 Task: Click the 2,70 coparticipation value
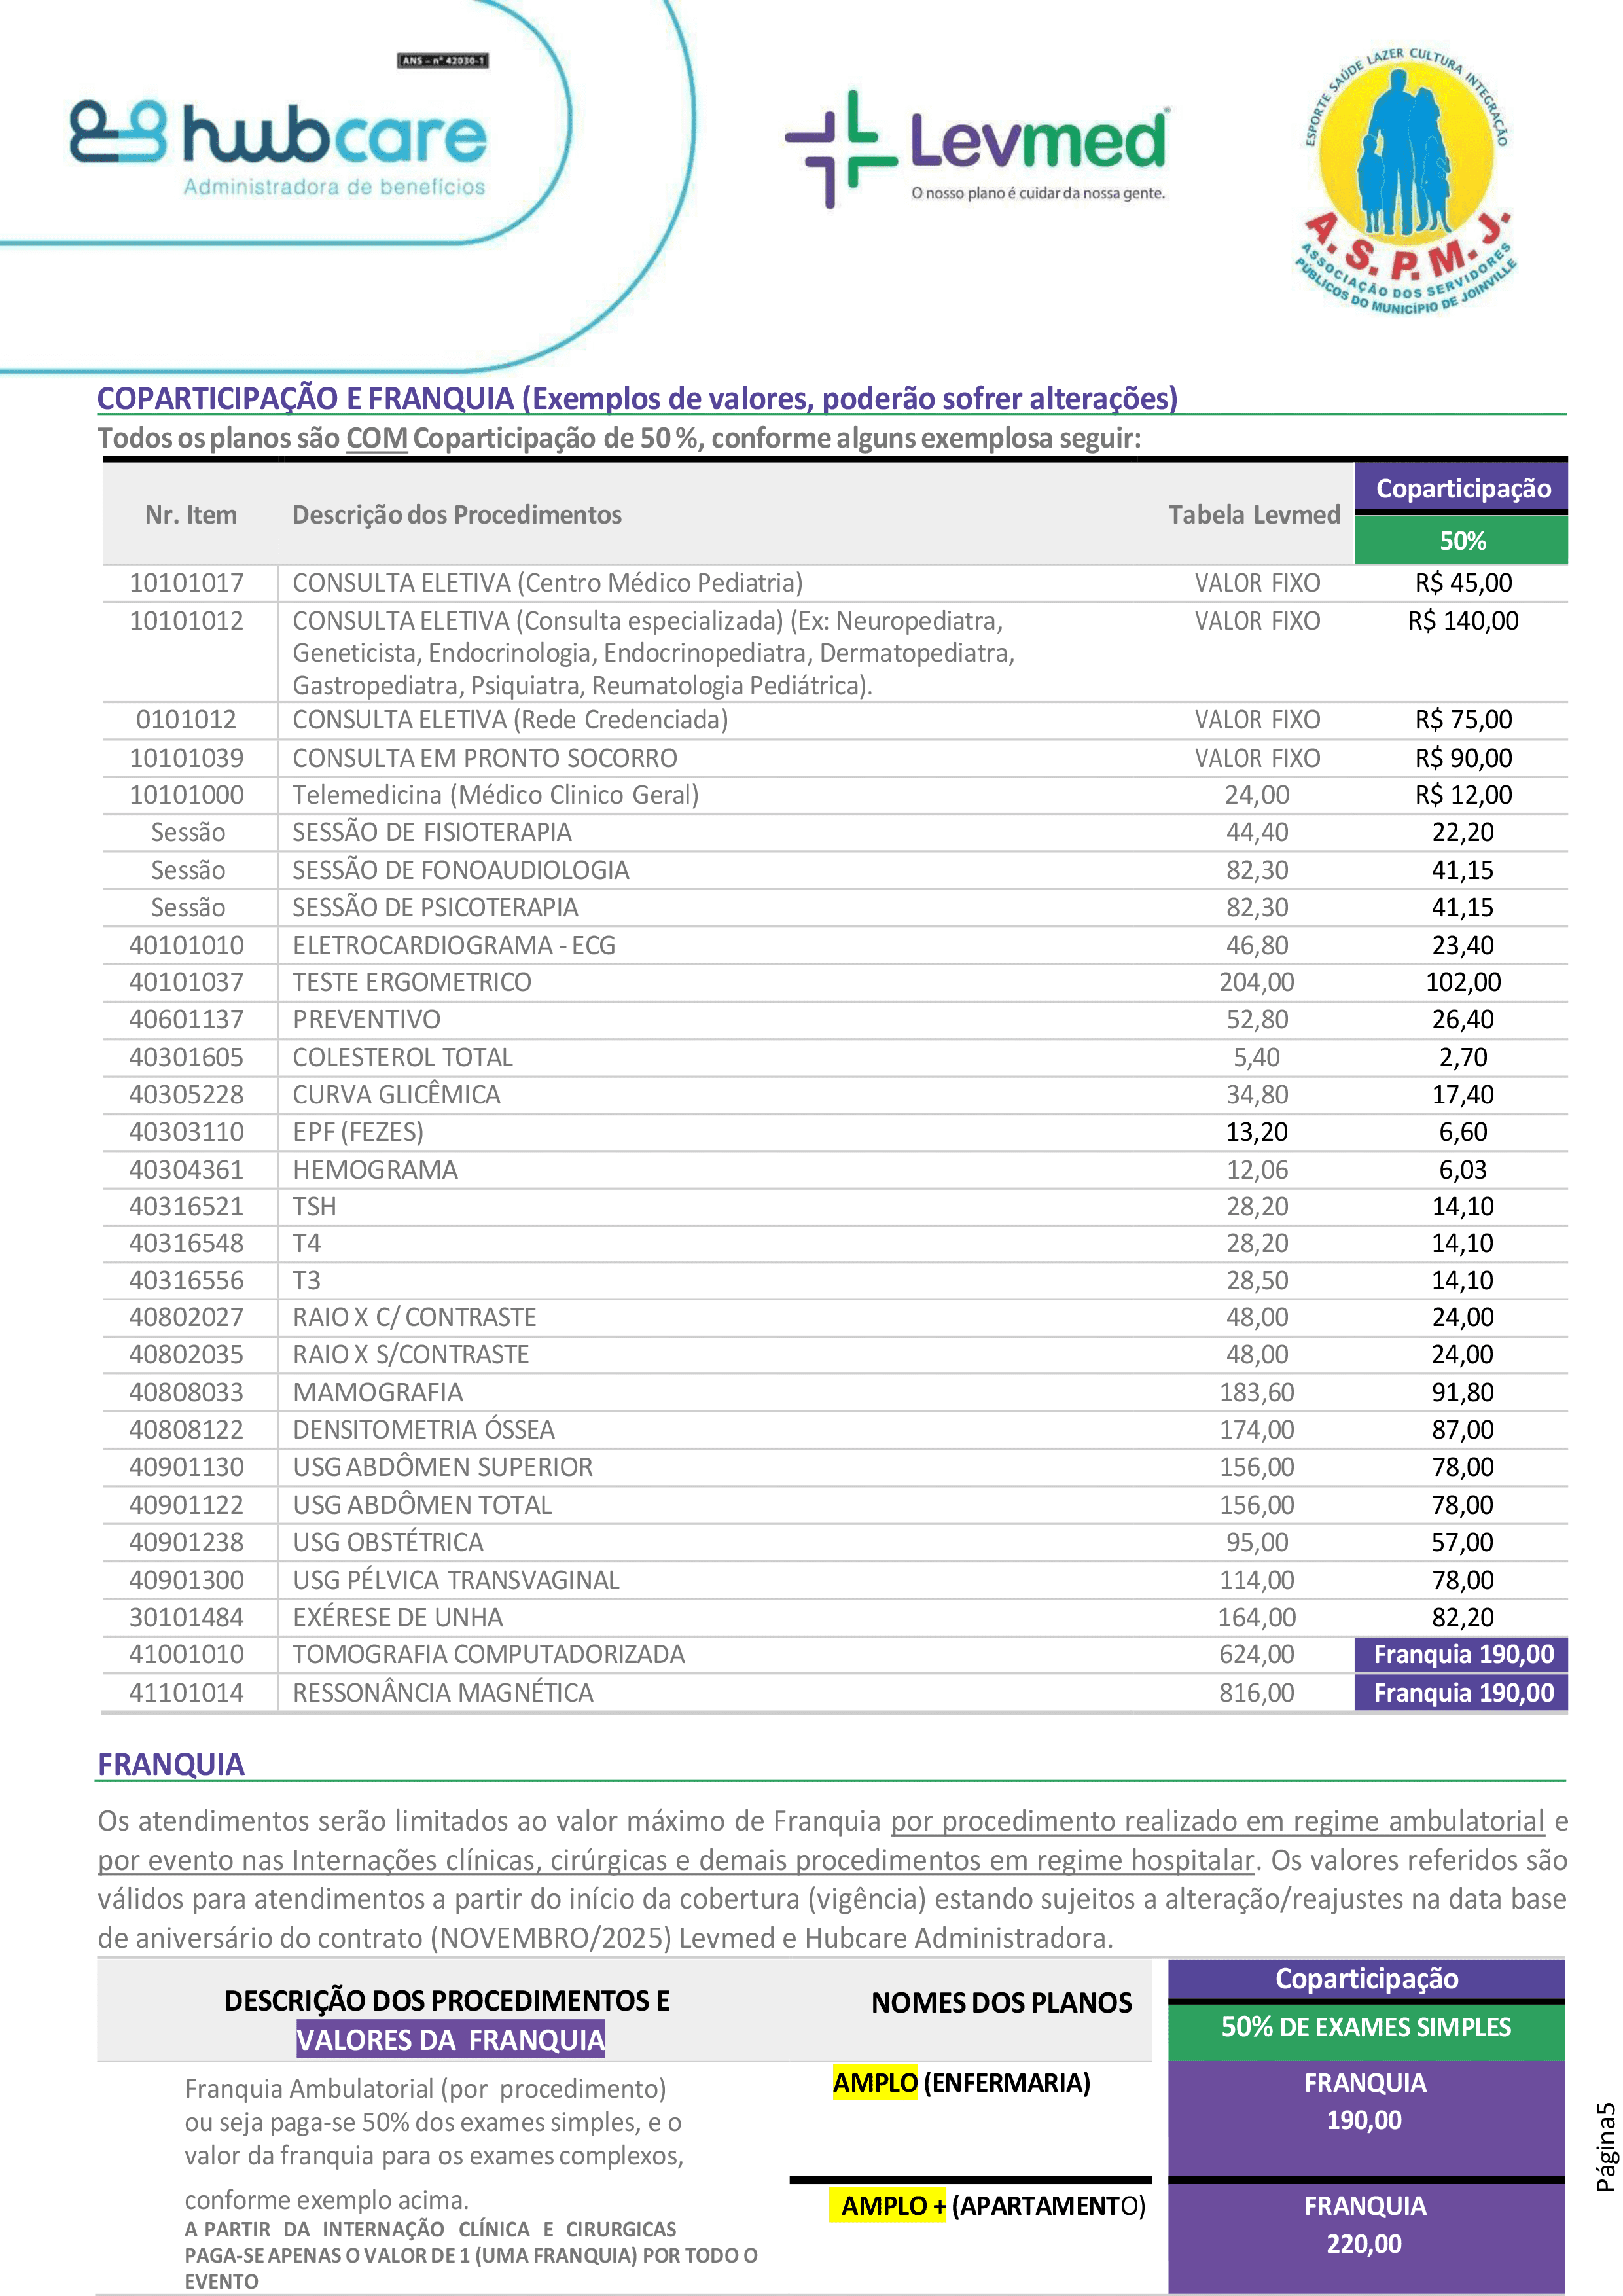pos(1463,1057)
